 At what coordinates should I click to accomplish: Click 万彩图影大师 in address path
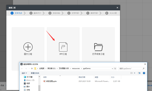click(64, 69)
